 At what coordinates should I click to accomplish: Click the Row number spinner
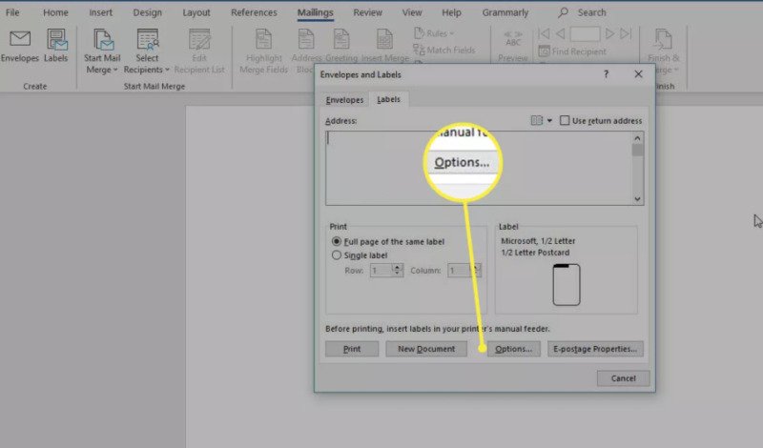pos(386,270)
